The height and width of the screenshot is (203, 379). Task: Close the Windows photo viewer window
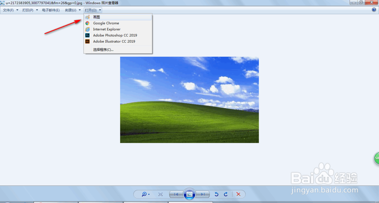371,2
